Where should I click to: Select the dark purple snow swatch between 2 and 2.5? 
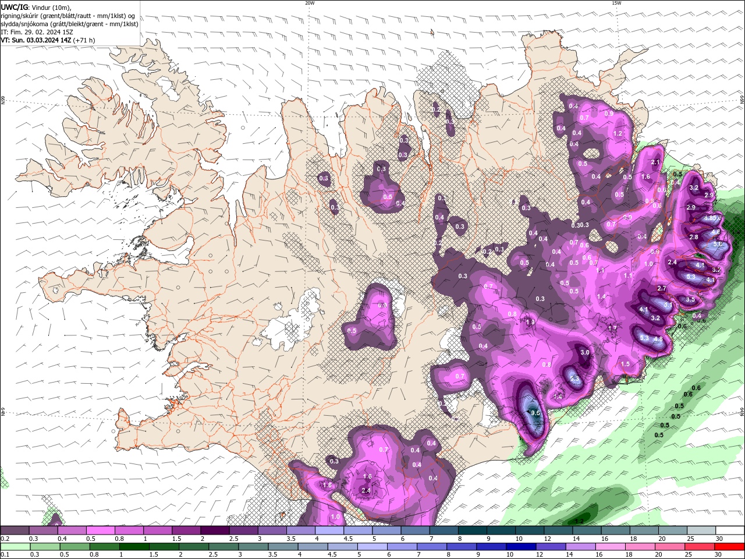pos(214,530)
